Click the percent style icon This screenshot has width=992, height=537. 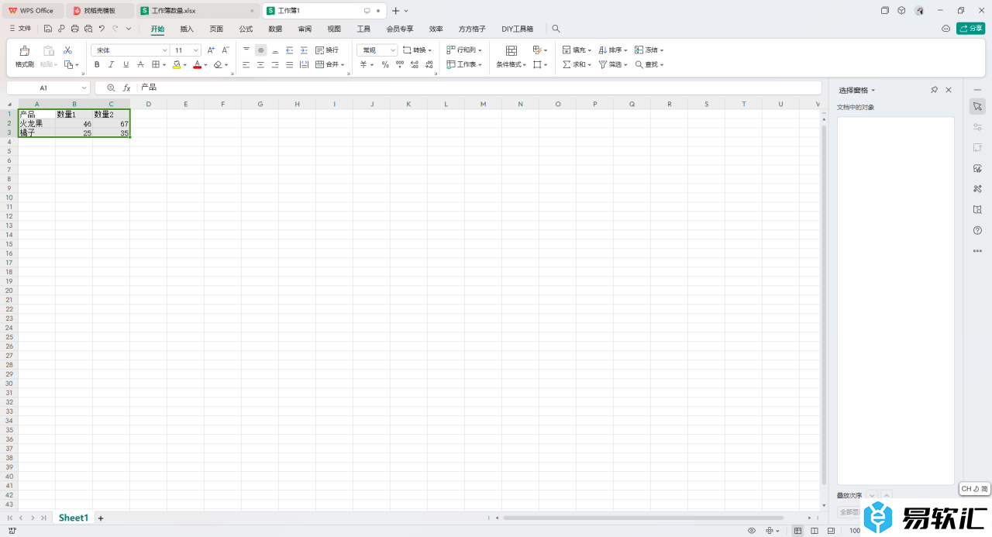(385, 64)
